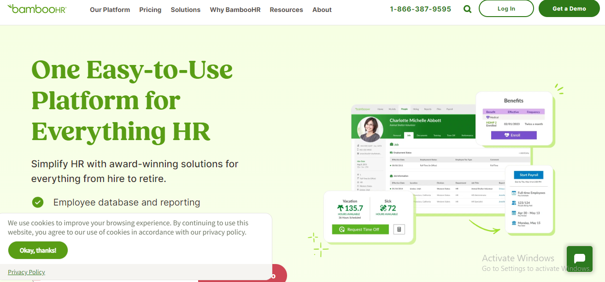
Task: Open the Why BambooHR menu
Action: [x=235, y=10]
